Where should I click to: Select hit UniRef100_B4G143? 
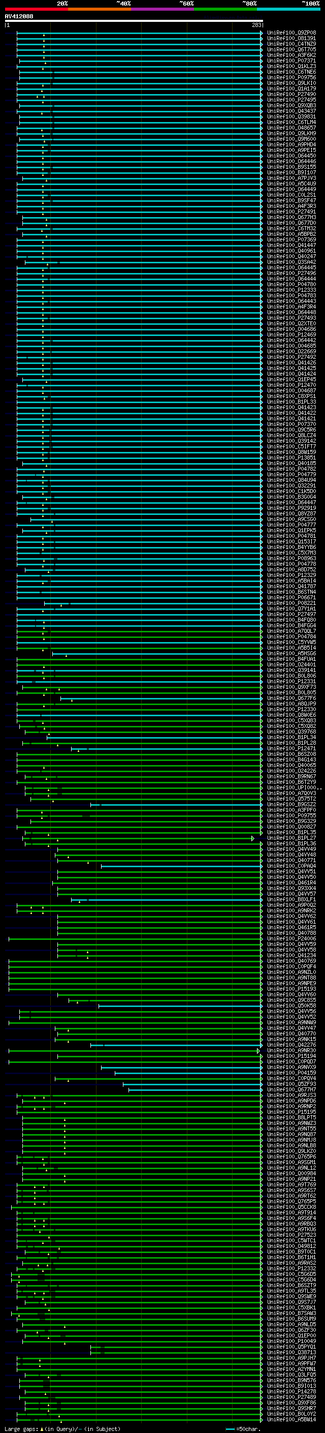pos(291,760)
